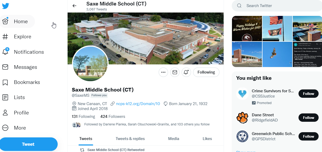Open the hawk photo thumbnail

coord(277,54)
